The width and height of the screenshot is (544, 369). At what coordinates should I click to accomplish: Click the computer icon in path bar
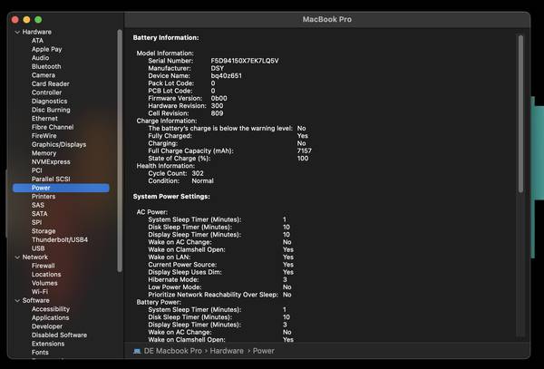[137, 351]
